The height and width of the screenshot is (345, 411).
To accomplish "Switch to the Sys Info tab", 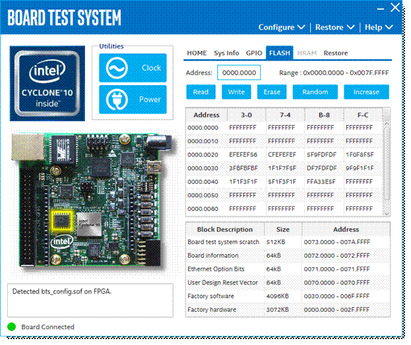I will point(226,53).
